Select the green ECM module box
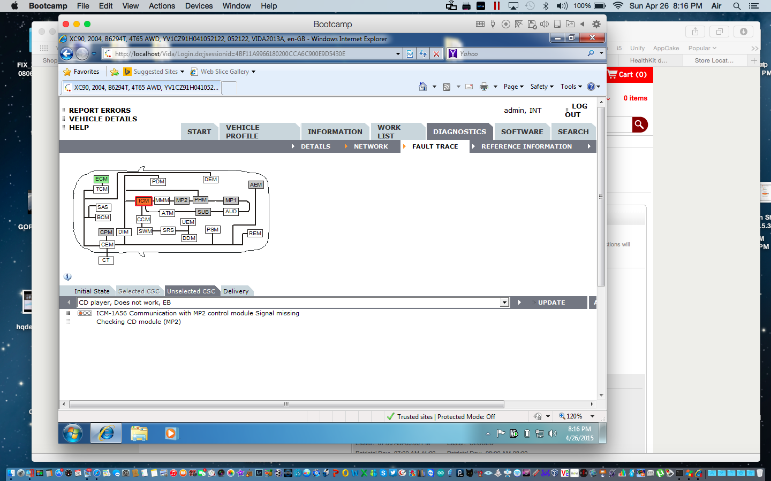This screenshot has width=771, height=481. point(101,179)
